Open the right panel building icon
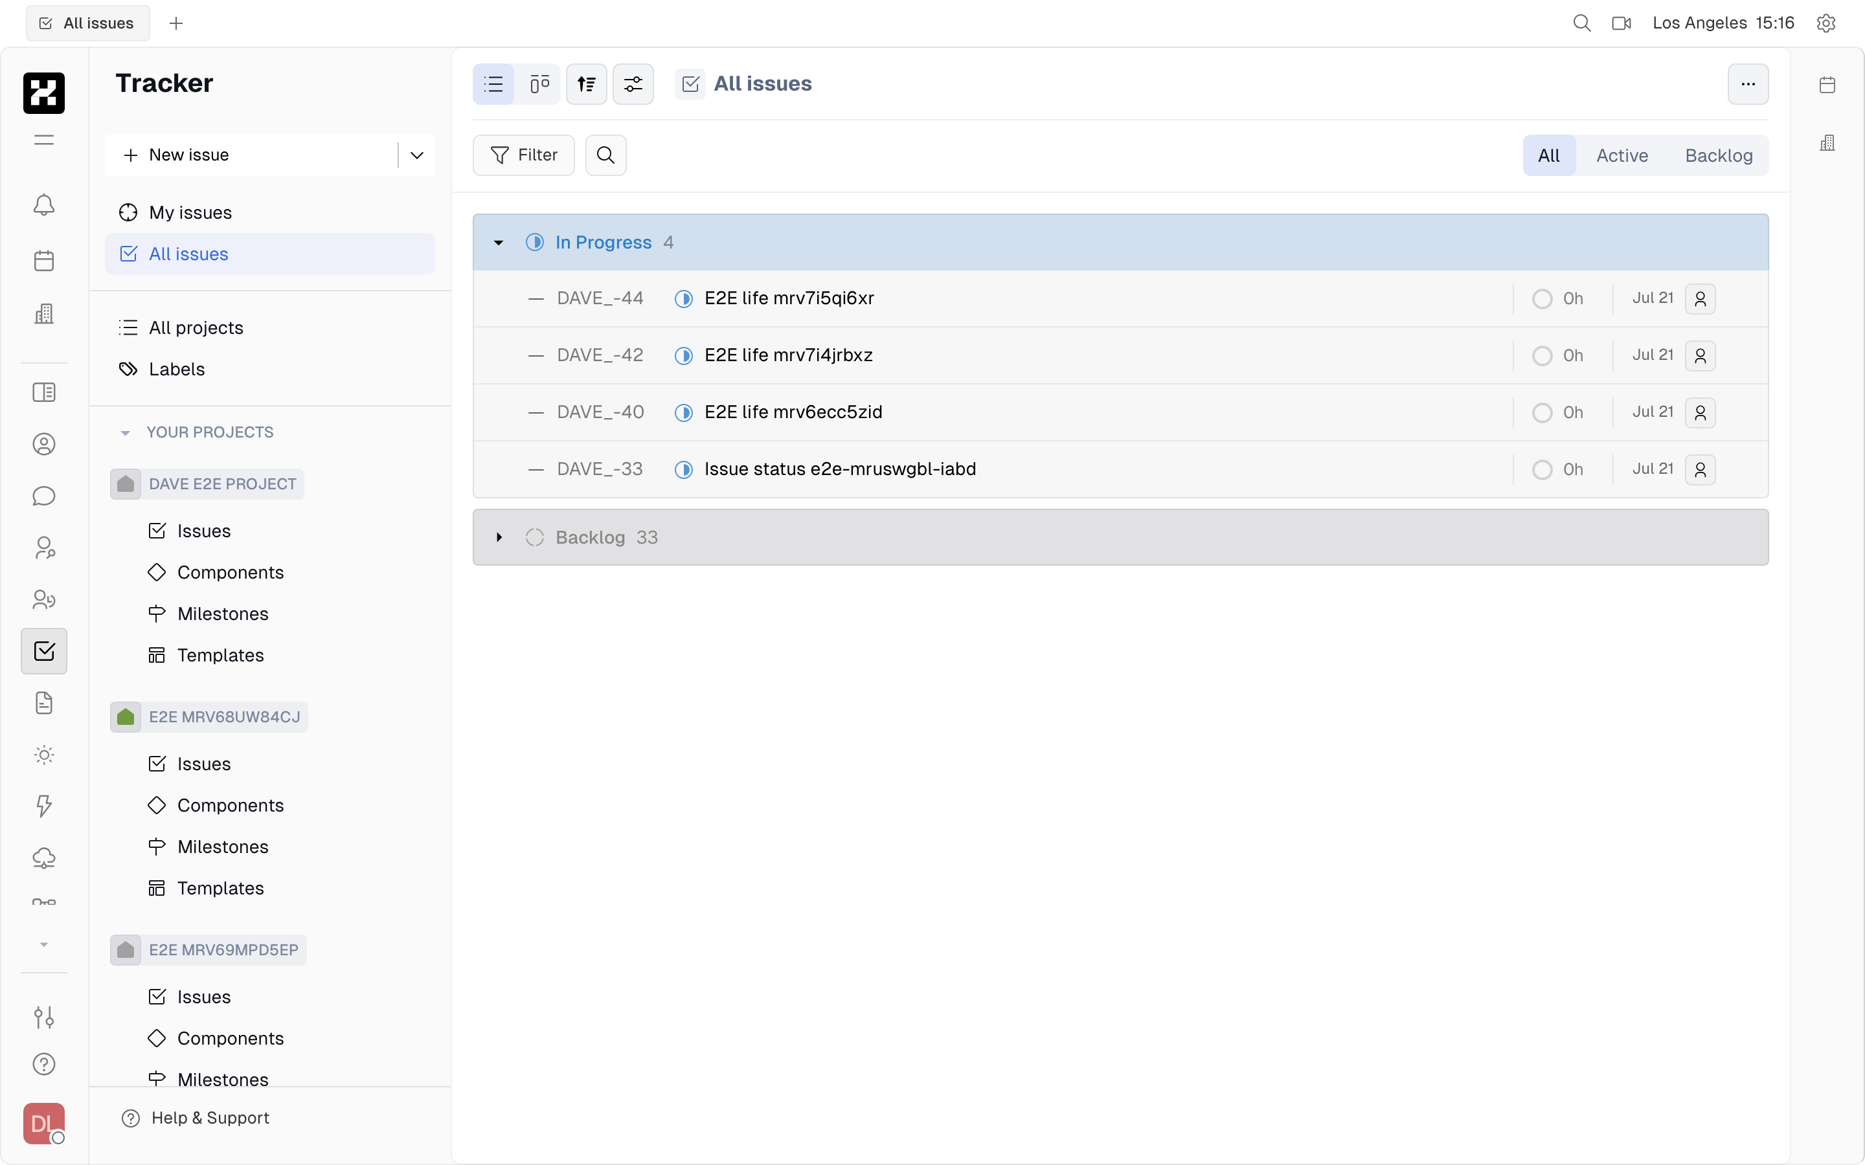Viewport: 1865px width, 1165px height. tap(1827, 142)
